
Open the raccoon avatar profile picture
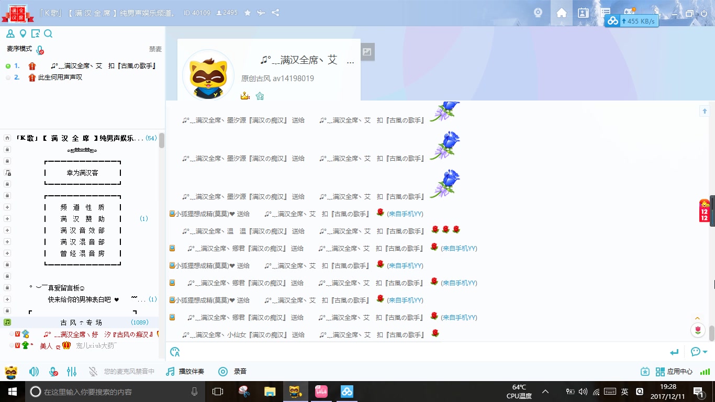point(208,75)
